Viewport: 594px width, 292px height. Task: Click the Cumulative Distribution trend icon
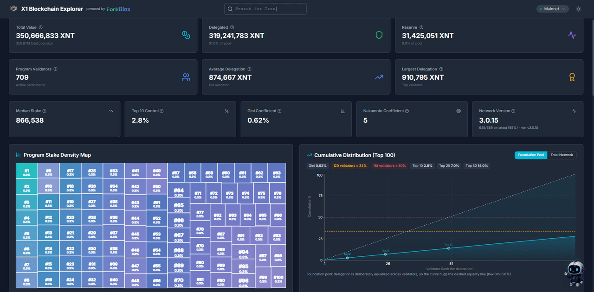click(310, 155)
